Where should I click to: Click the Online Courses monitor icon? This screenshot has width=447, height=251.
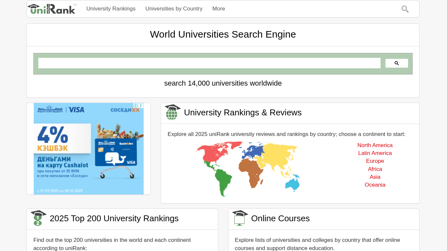pyautogui.click(x=240, y=218)
